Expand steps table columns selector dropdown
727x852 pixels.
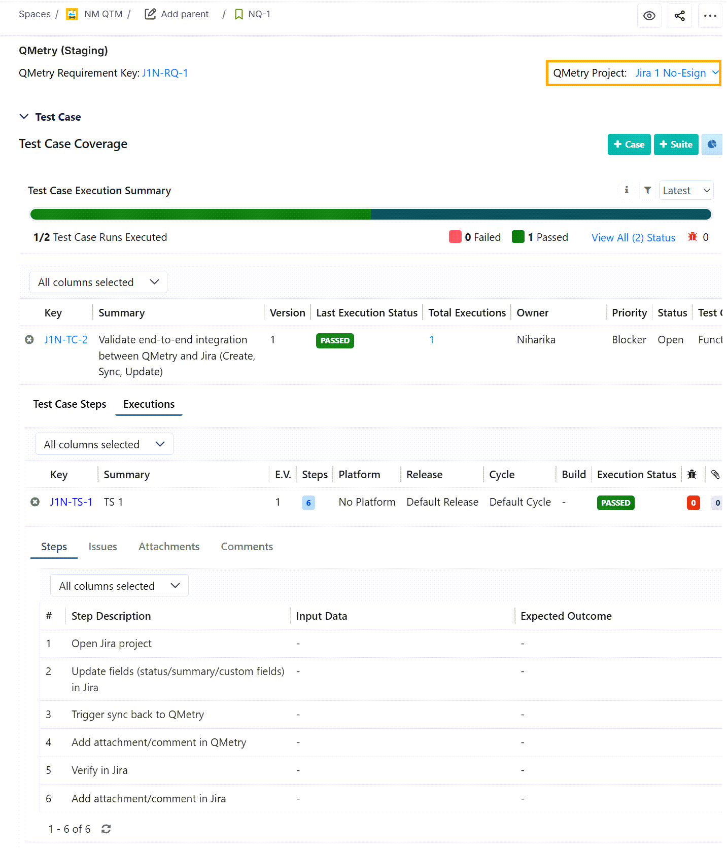click(119, 586)
